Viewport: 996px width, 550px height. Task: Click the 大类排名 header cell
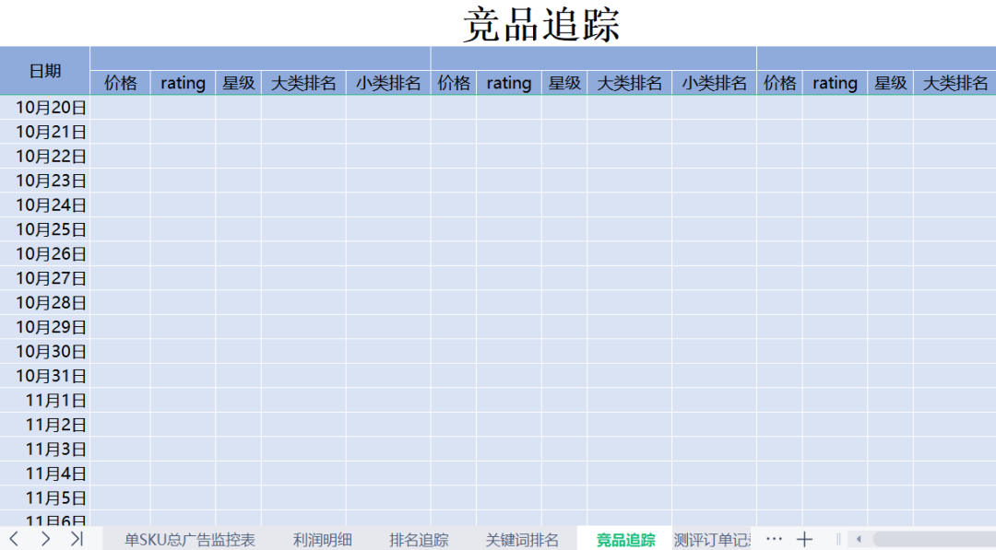coord(302,83)
